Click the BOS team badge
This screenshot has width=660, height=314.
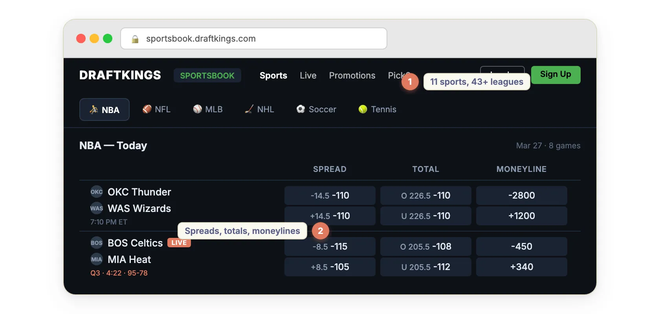pyautogui.click(x=97, y=243)
